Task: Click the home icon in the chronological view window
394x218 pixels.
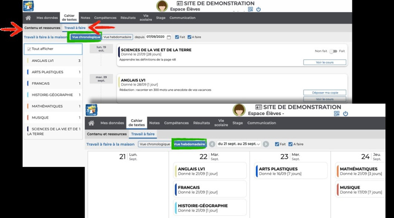Action: (28, 18)
